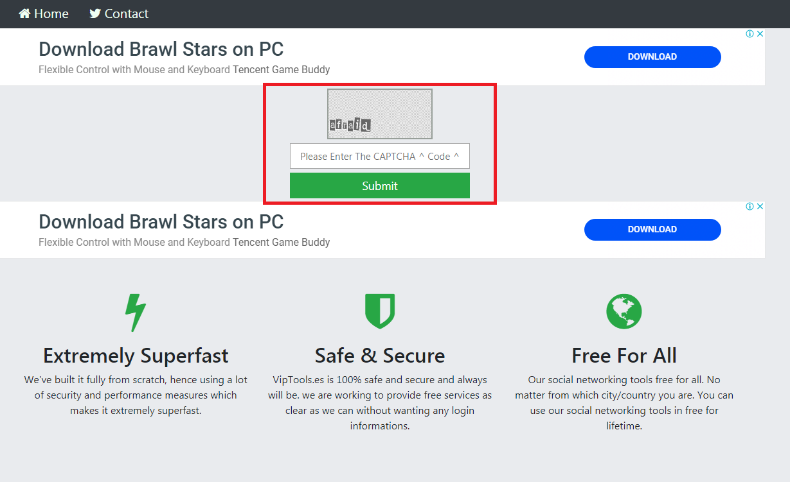The image size is (790, 482).
Task: Focus the CAPTCHA code input field
Action: tap(379, 156)
